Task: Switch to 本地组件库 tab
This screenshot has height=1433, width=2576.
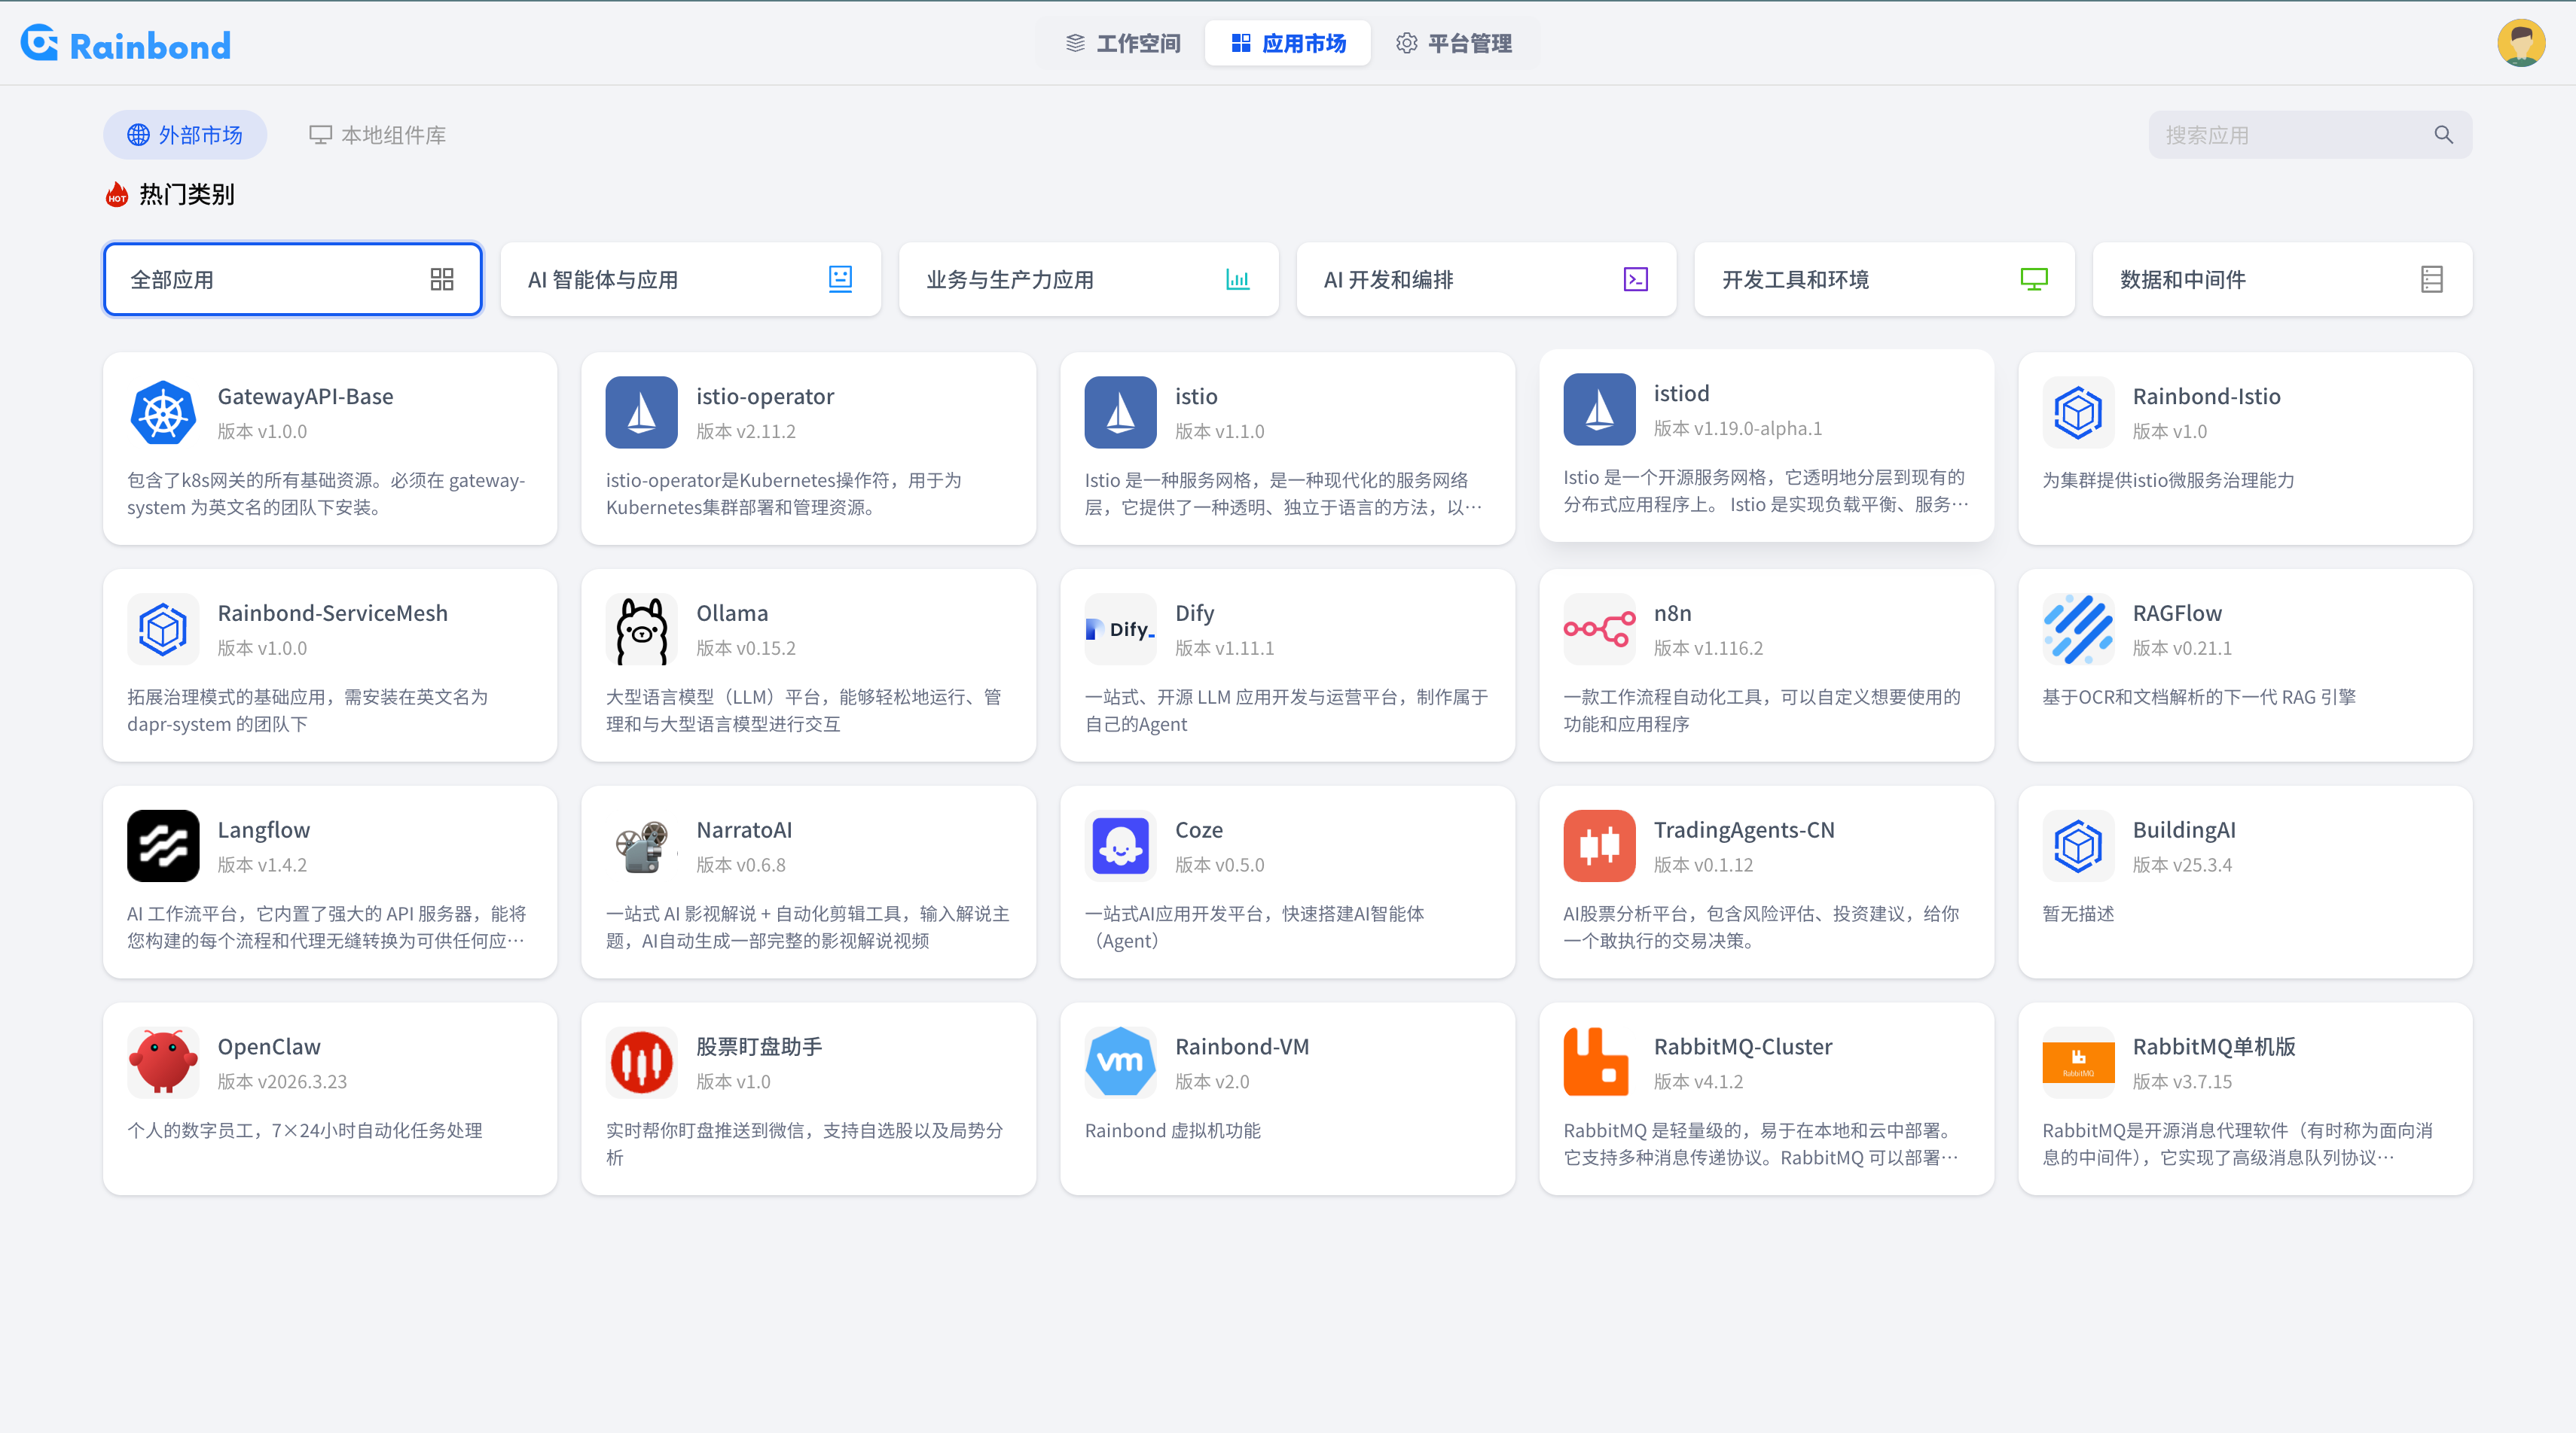Action: 377,135
